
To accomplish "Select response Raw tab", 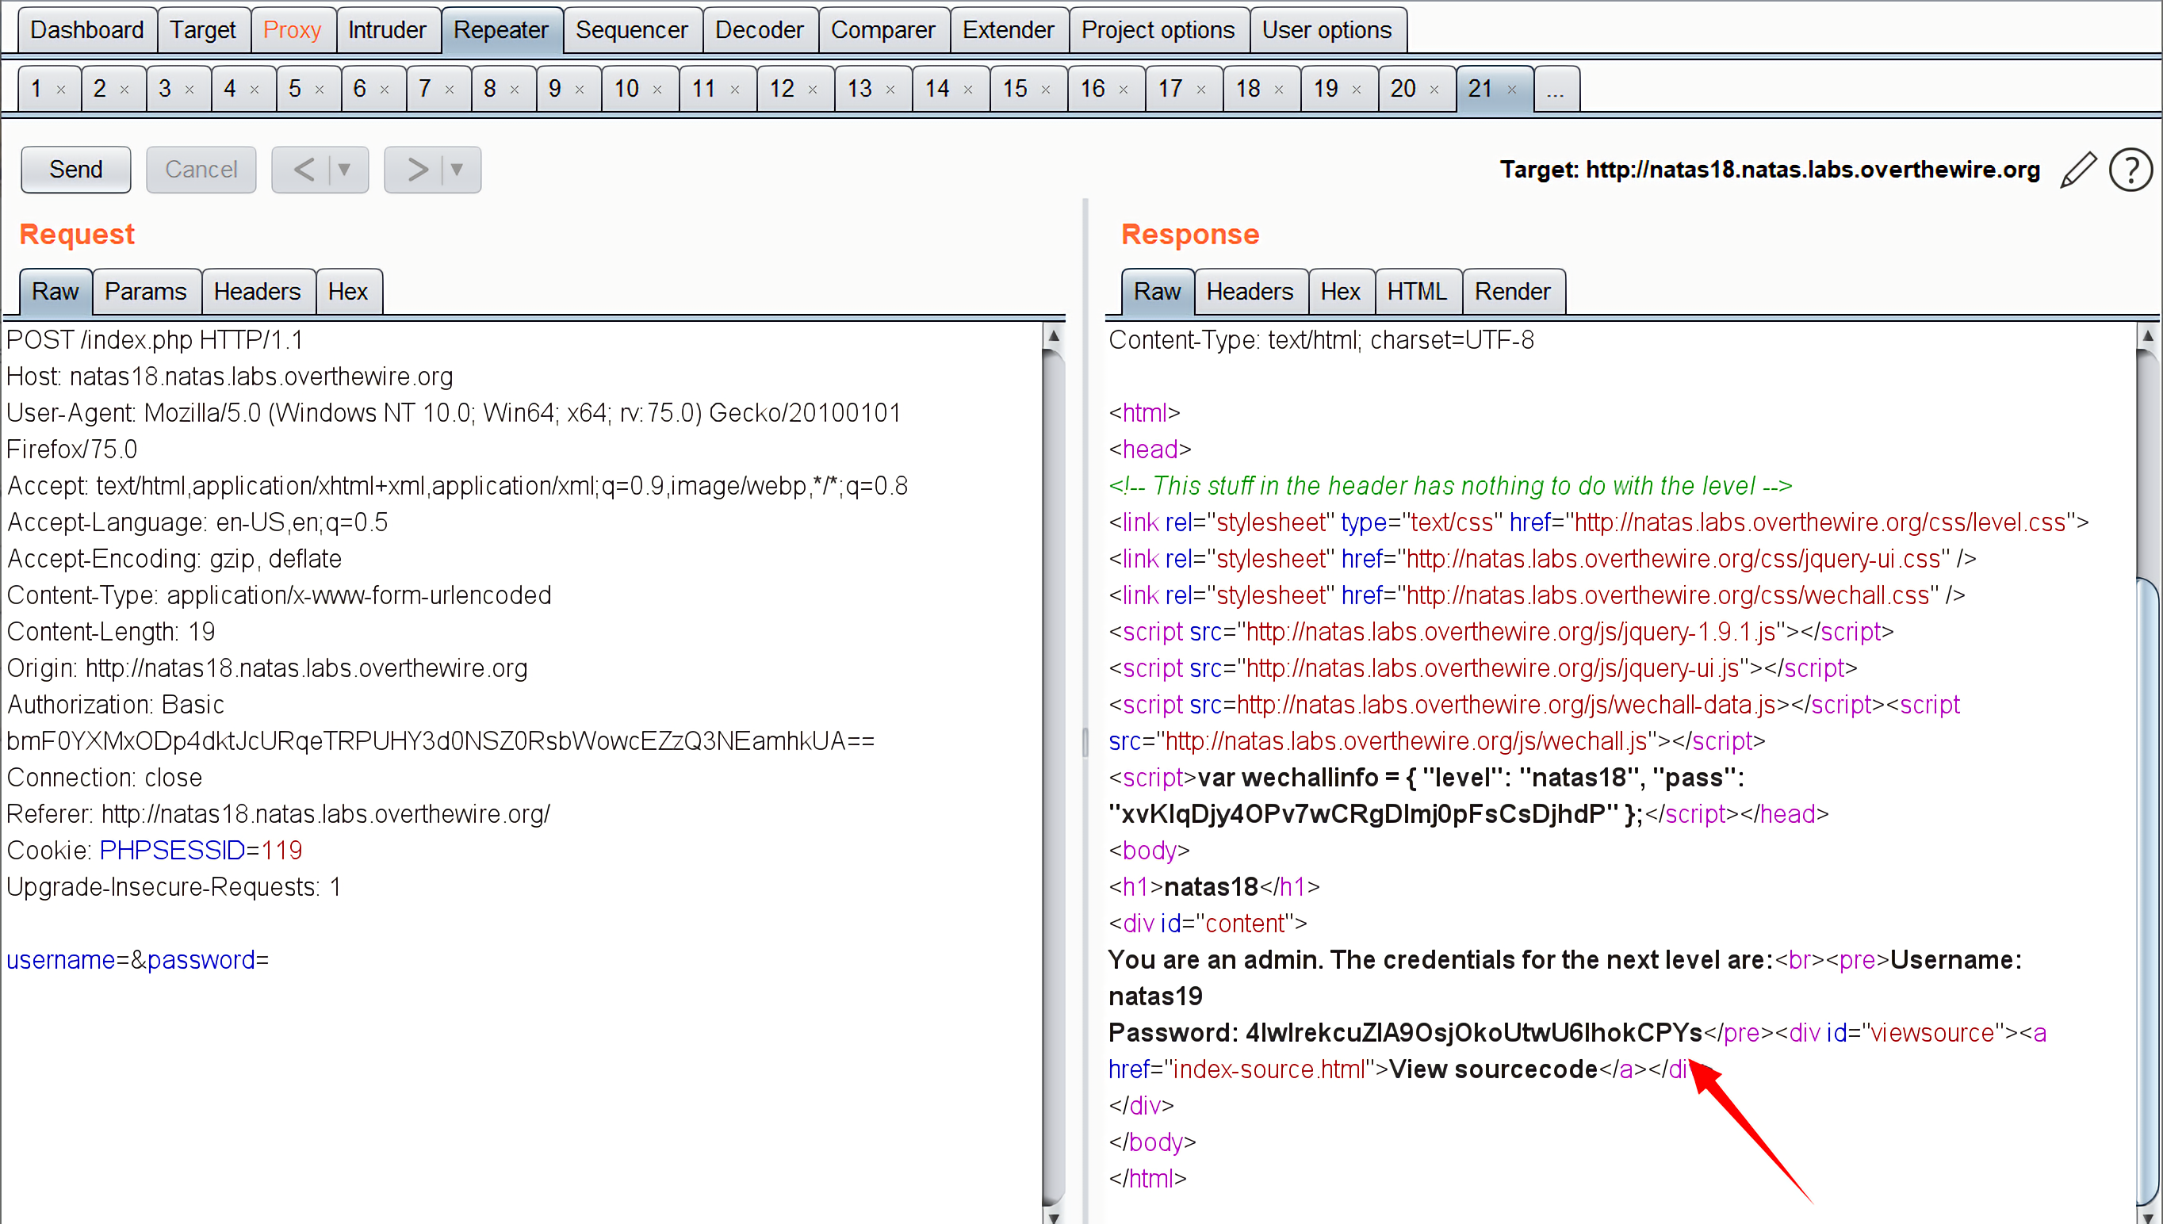I will [x=1158, y=292].
